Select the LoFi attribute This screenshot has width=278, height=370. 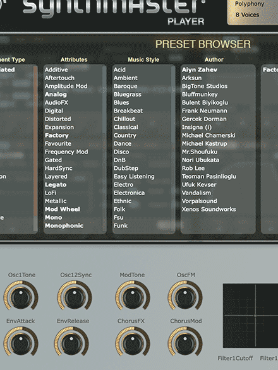point(51,193)
